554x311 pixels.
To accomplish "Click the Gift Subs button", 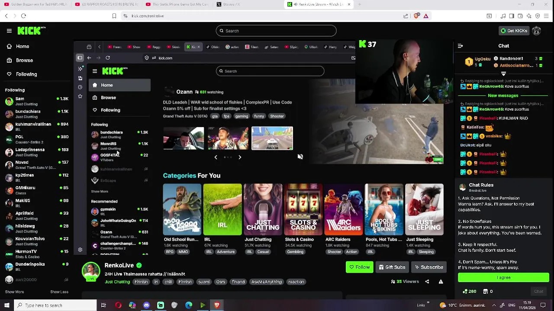I will pyautogui.click(x=392, y=267).
